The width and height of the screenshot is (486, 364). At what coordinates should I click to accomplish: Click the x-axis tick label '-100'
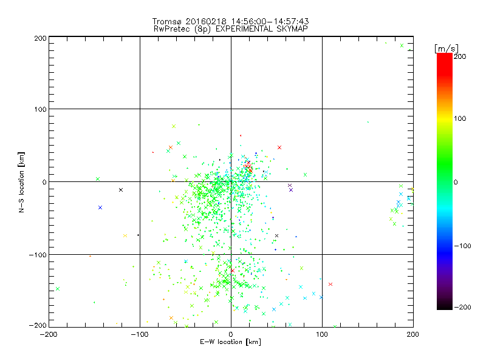click(140, 335)
